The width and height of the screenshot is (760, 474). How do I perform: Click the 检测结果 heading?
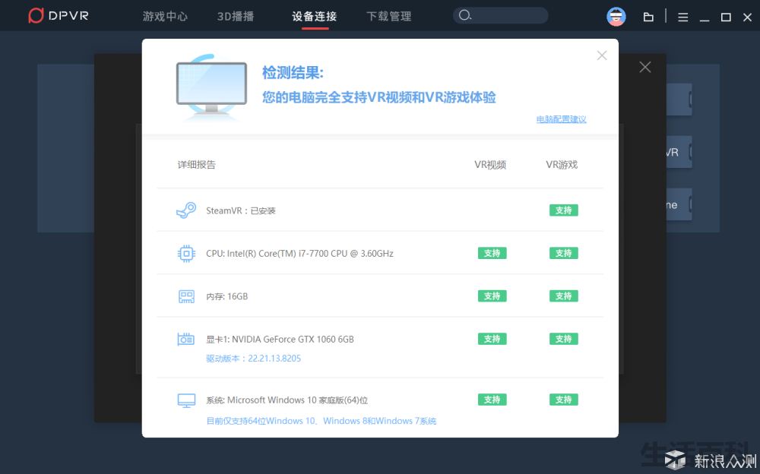[293, 73]
